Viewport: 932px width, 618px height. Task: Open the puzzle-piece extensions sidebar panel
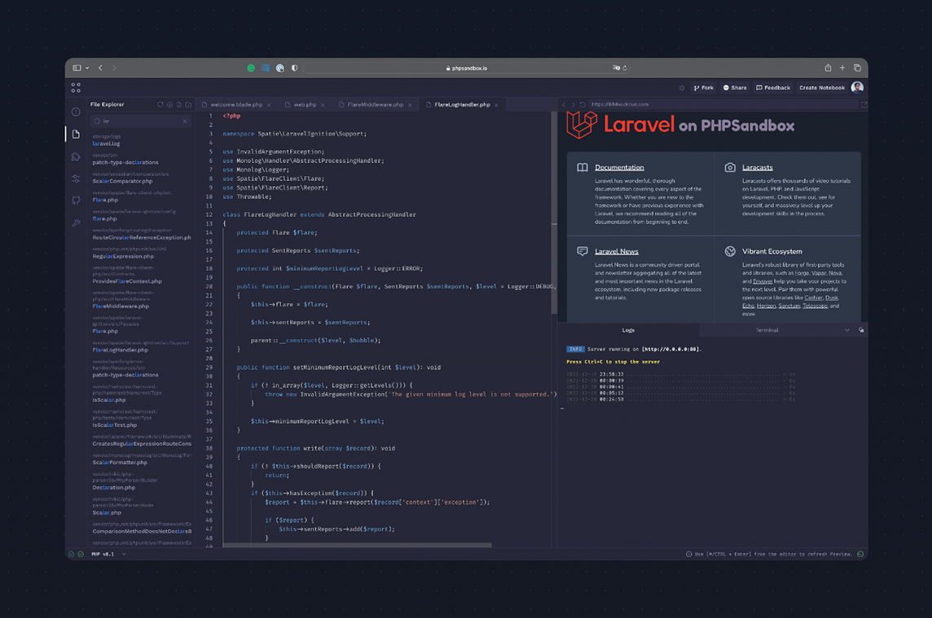pyautogui.click(x=76, y=157)
